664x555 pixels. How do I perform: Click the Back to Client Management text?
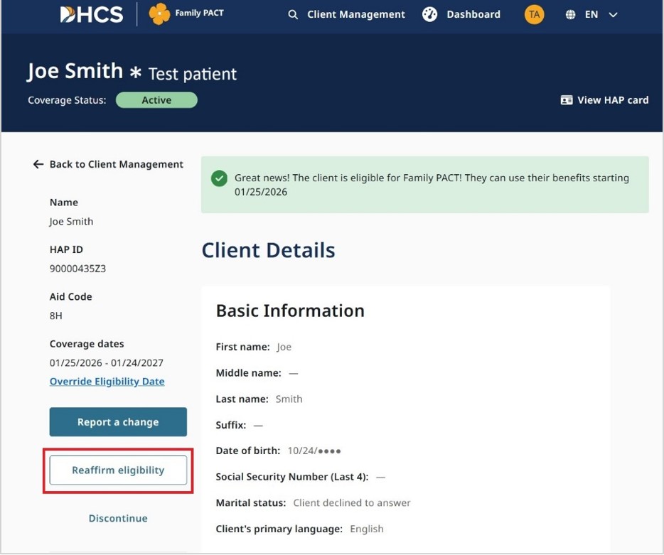116,164
